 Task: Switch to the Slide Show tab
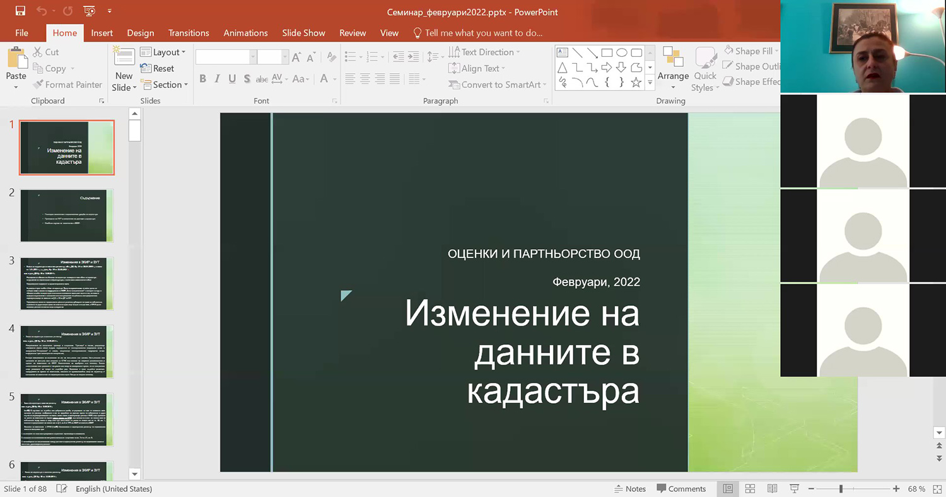tap(303, 33)
